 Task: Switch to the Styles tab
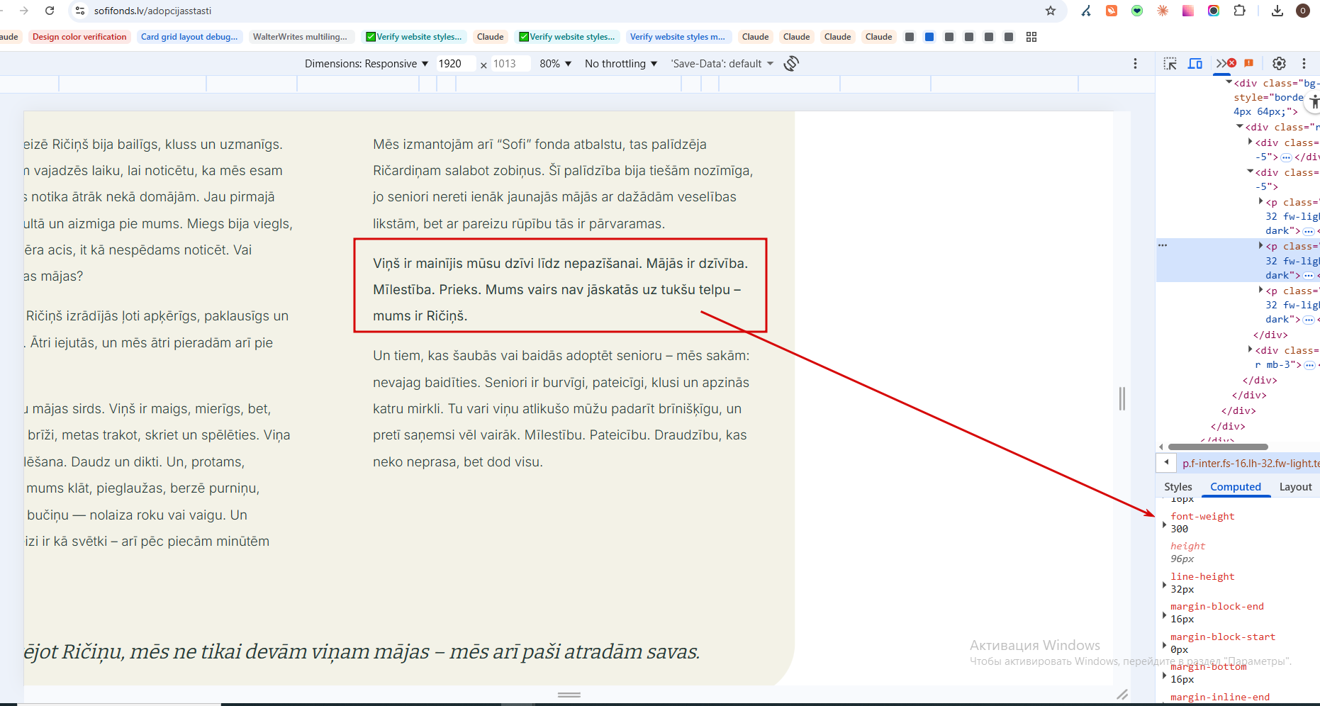point(1178,486)
